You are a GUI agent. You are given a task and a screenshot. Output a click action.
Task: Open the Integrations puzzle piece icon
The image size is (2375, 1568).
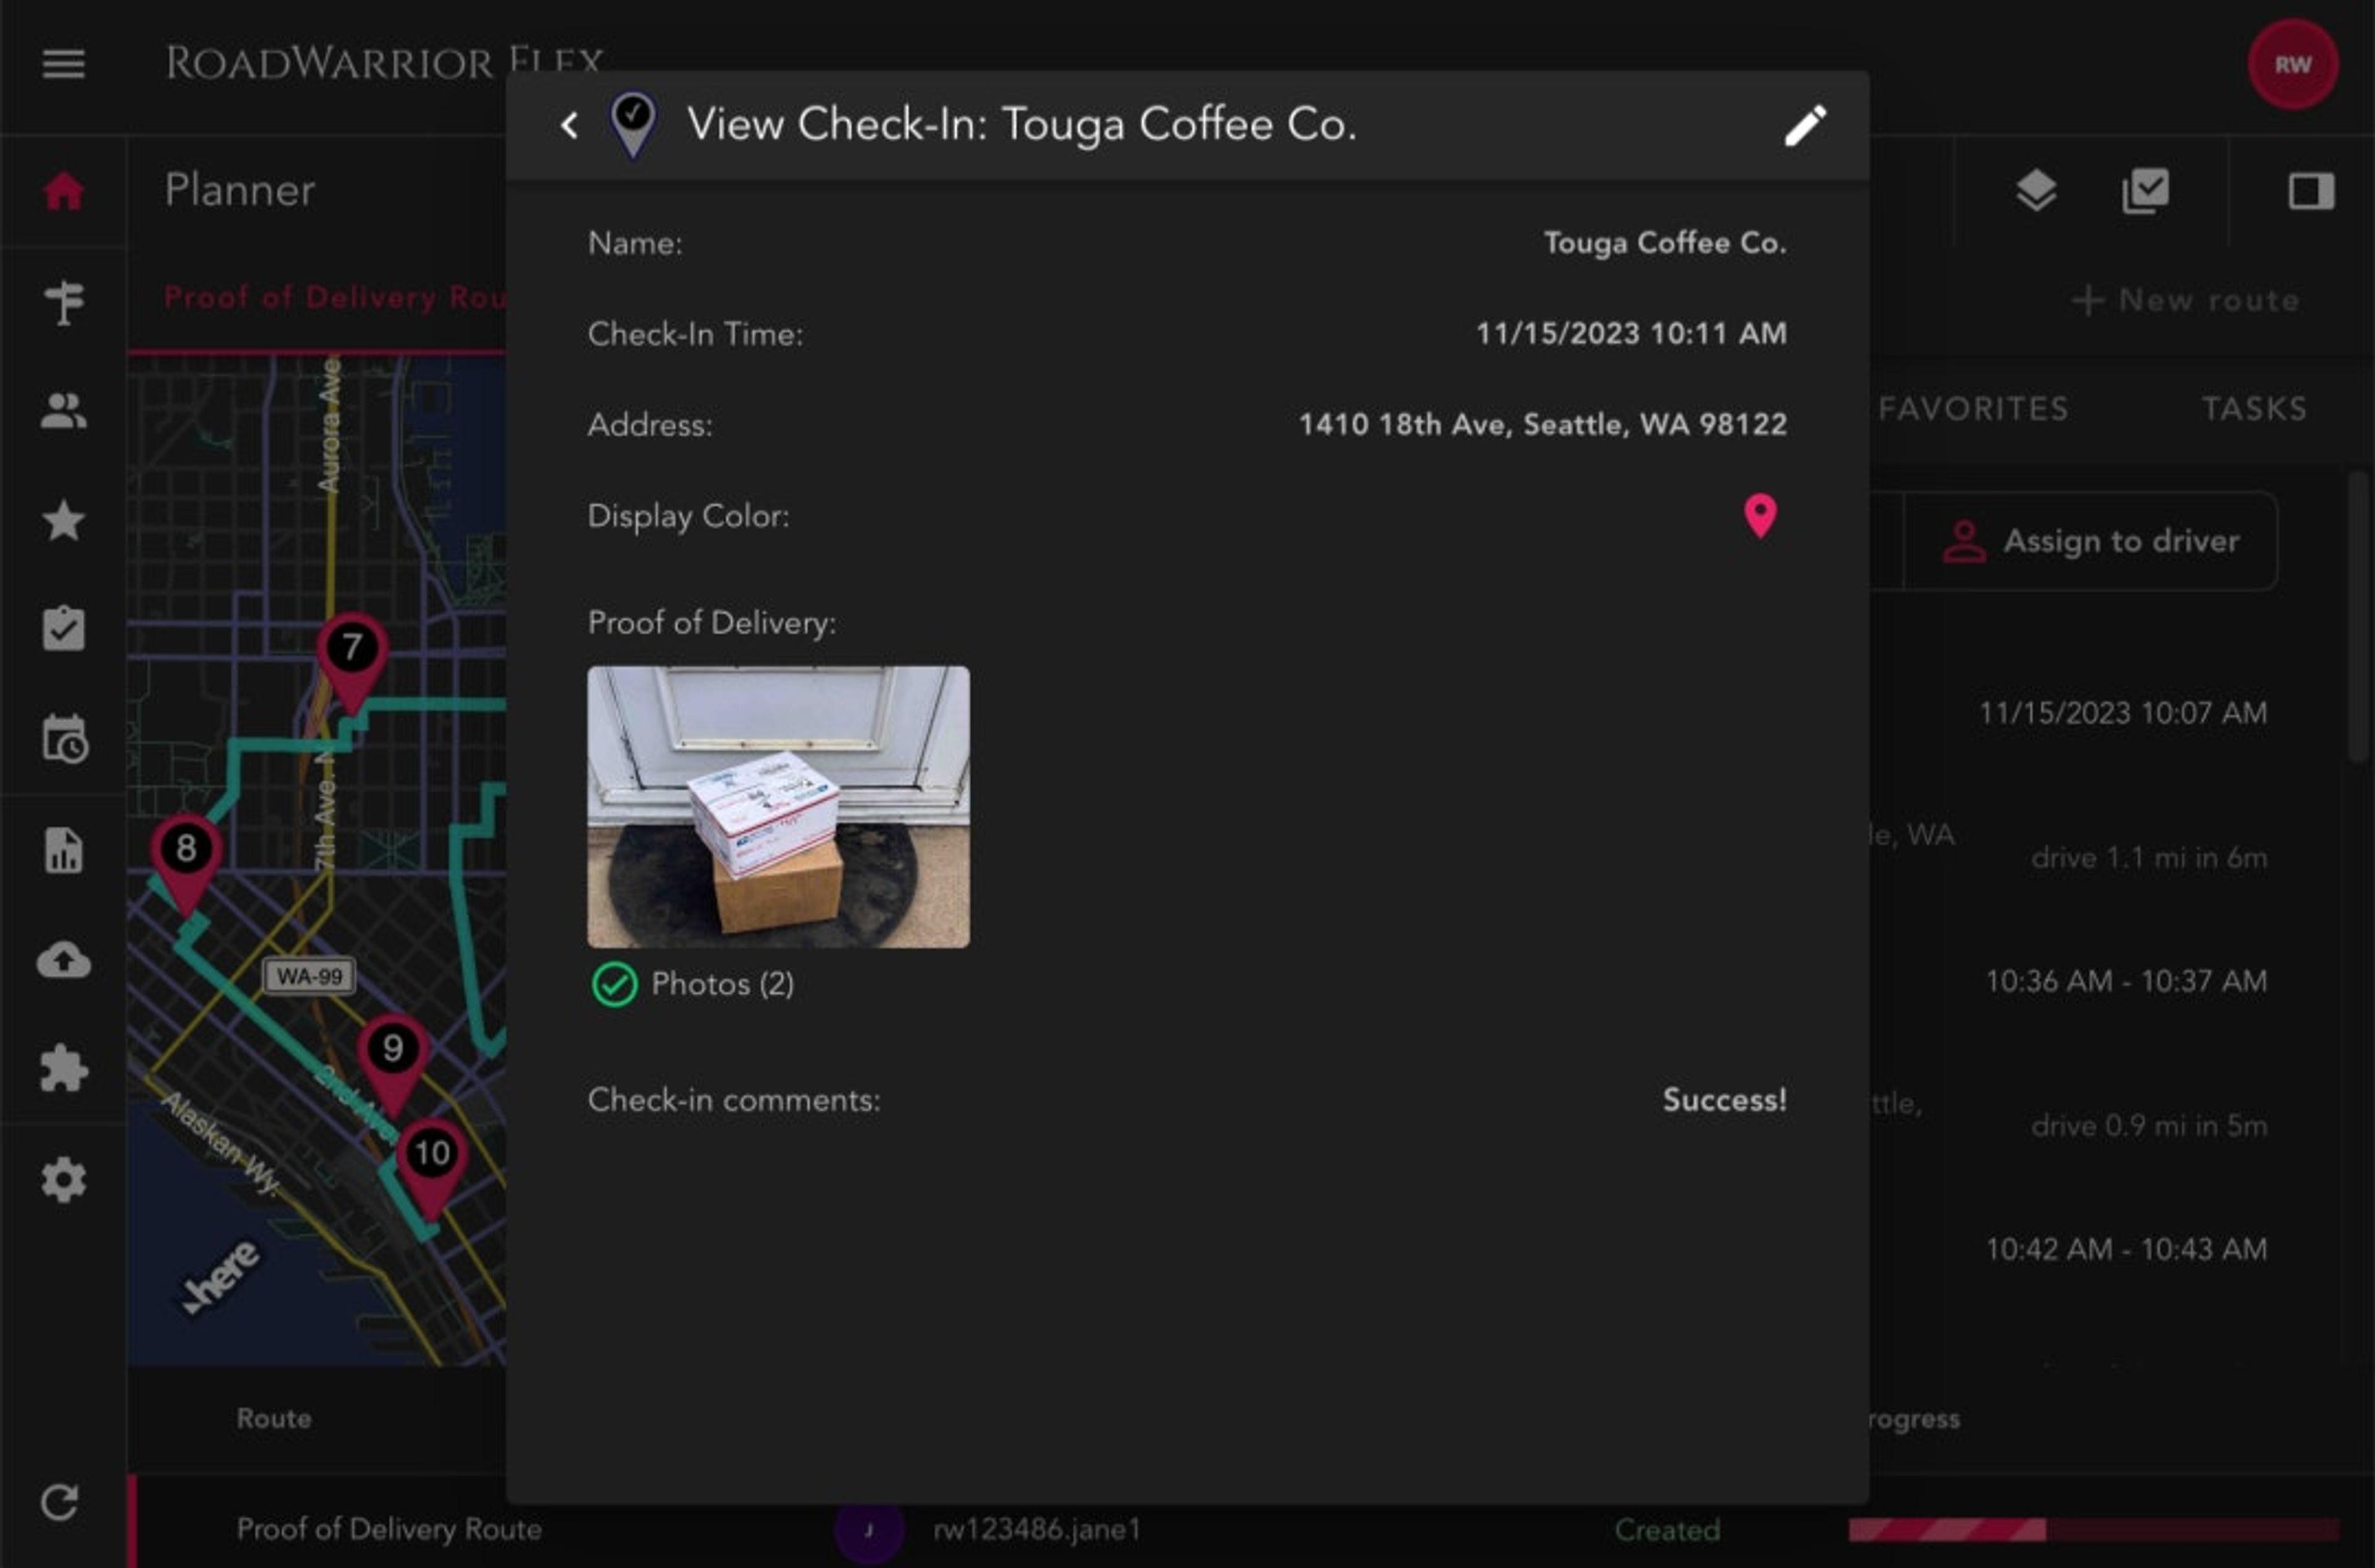tap(63, 1068)
